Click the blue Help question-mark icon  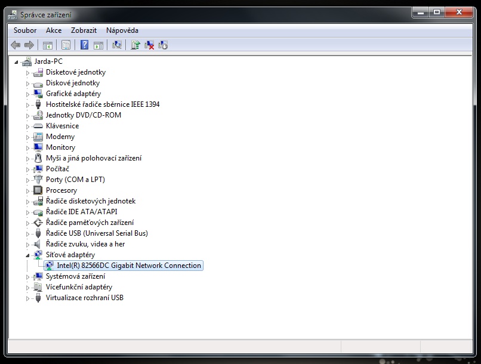84,45
